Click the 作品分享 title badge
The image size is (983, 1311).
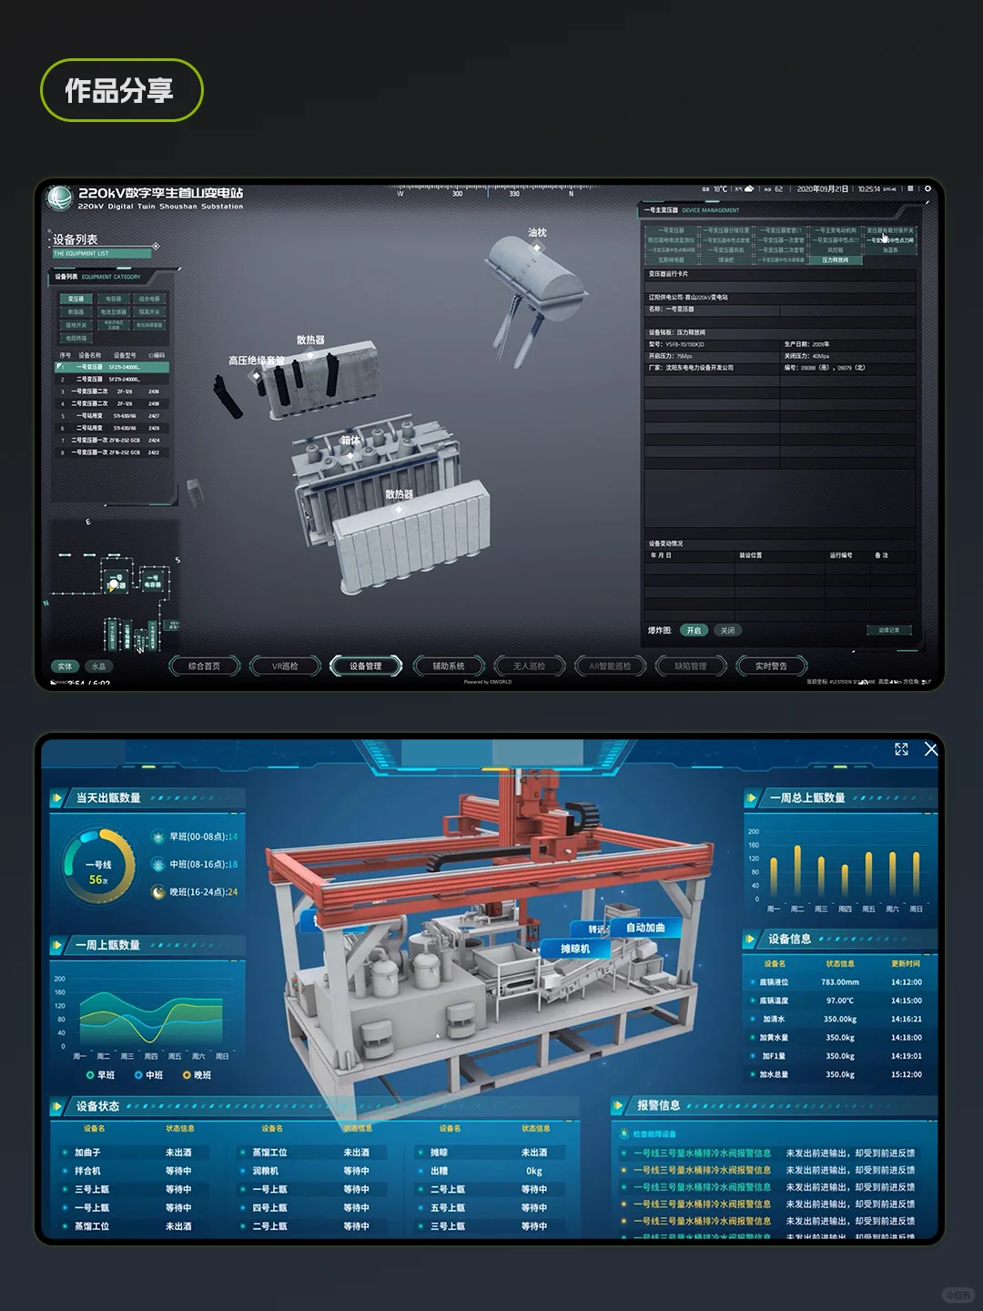click(x=121, y=90)
